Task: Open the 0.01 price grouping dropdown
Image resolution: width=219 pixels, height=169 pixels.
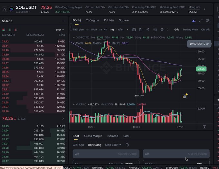Action: pos(60,30)
